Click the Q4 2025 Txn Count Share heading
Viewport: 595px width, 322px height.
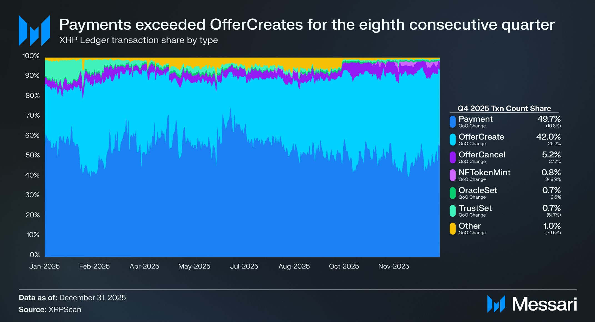pos(504,108)
